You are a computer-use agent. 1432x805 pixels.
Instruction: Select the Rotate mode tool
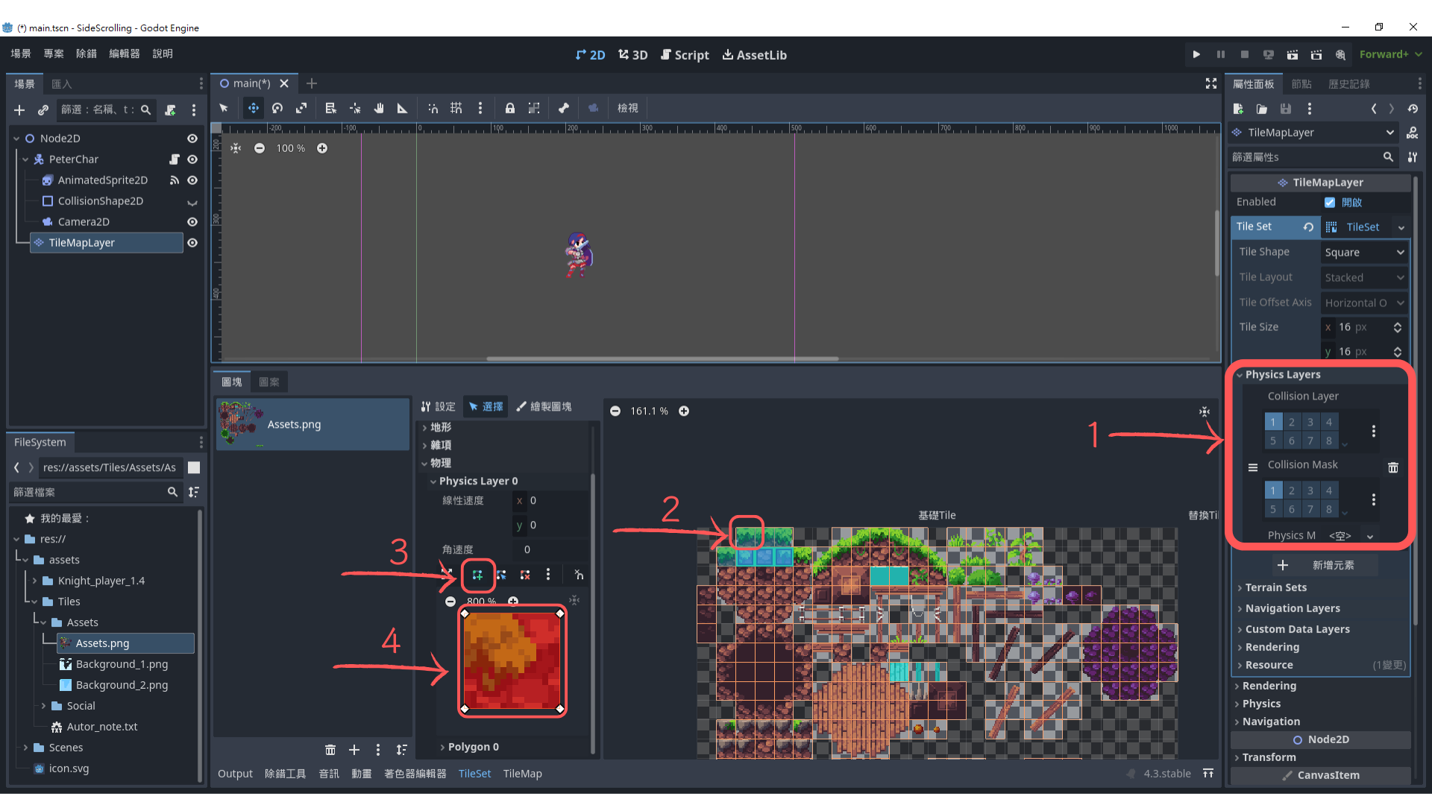click(x=277, y=108)
